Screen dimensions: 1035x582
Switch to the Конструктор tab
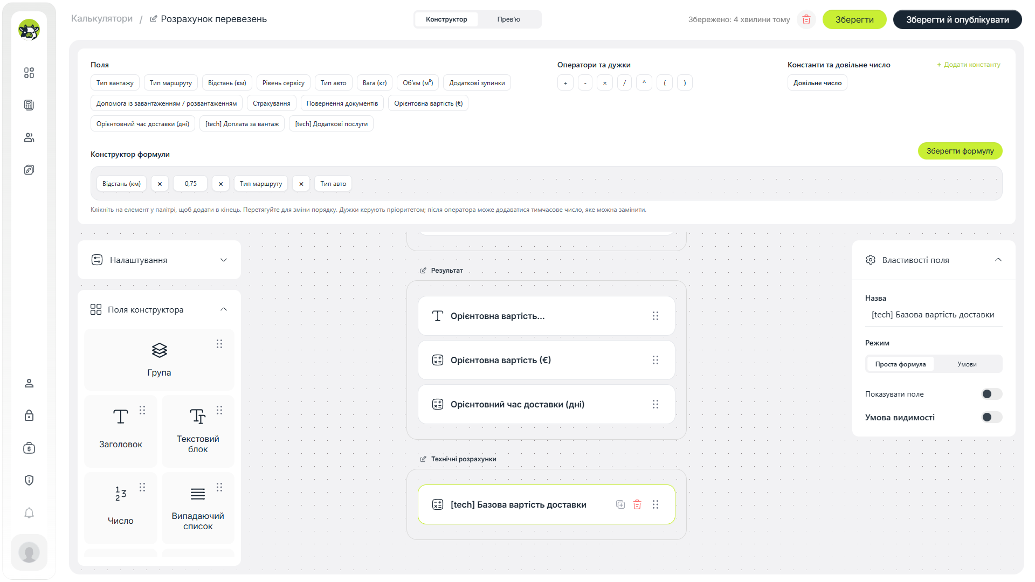446,19
